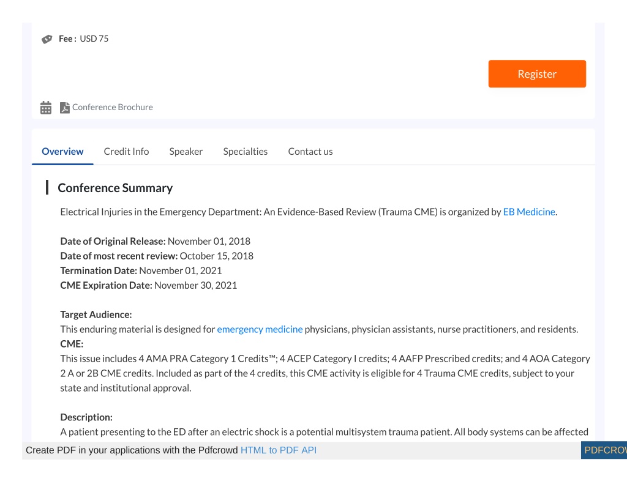Open the emergency medicine link
Image resolution: width=627 pixels, height=484 pixels.
click(260, 329)
